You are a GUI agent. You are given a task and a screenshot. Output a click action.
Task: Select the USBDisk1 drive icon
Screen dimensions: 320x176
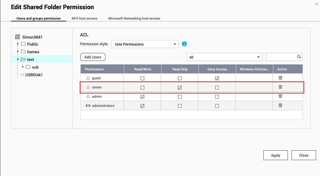[x=22, y=75]
